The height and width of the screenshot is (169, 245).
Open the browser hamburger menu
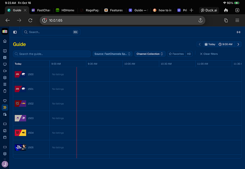point(237,20)
